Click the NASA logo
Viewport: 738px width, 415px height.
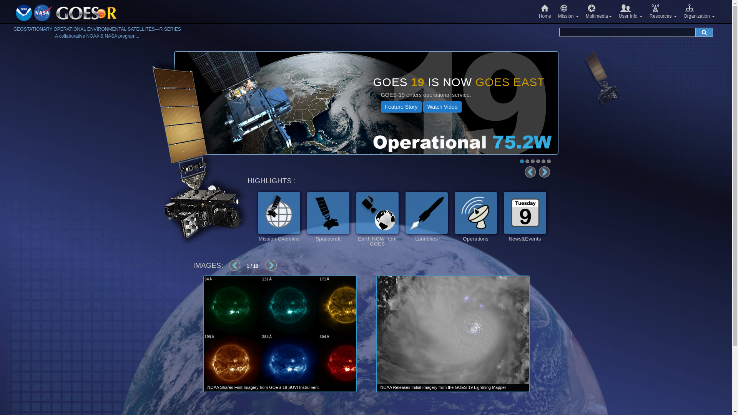(x=43, y=13)
